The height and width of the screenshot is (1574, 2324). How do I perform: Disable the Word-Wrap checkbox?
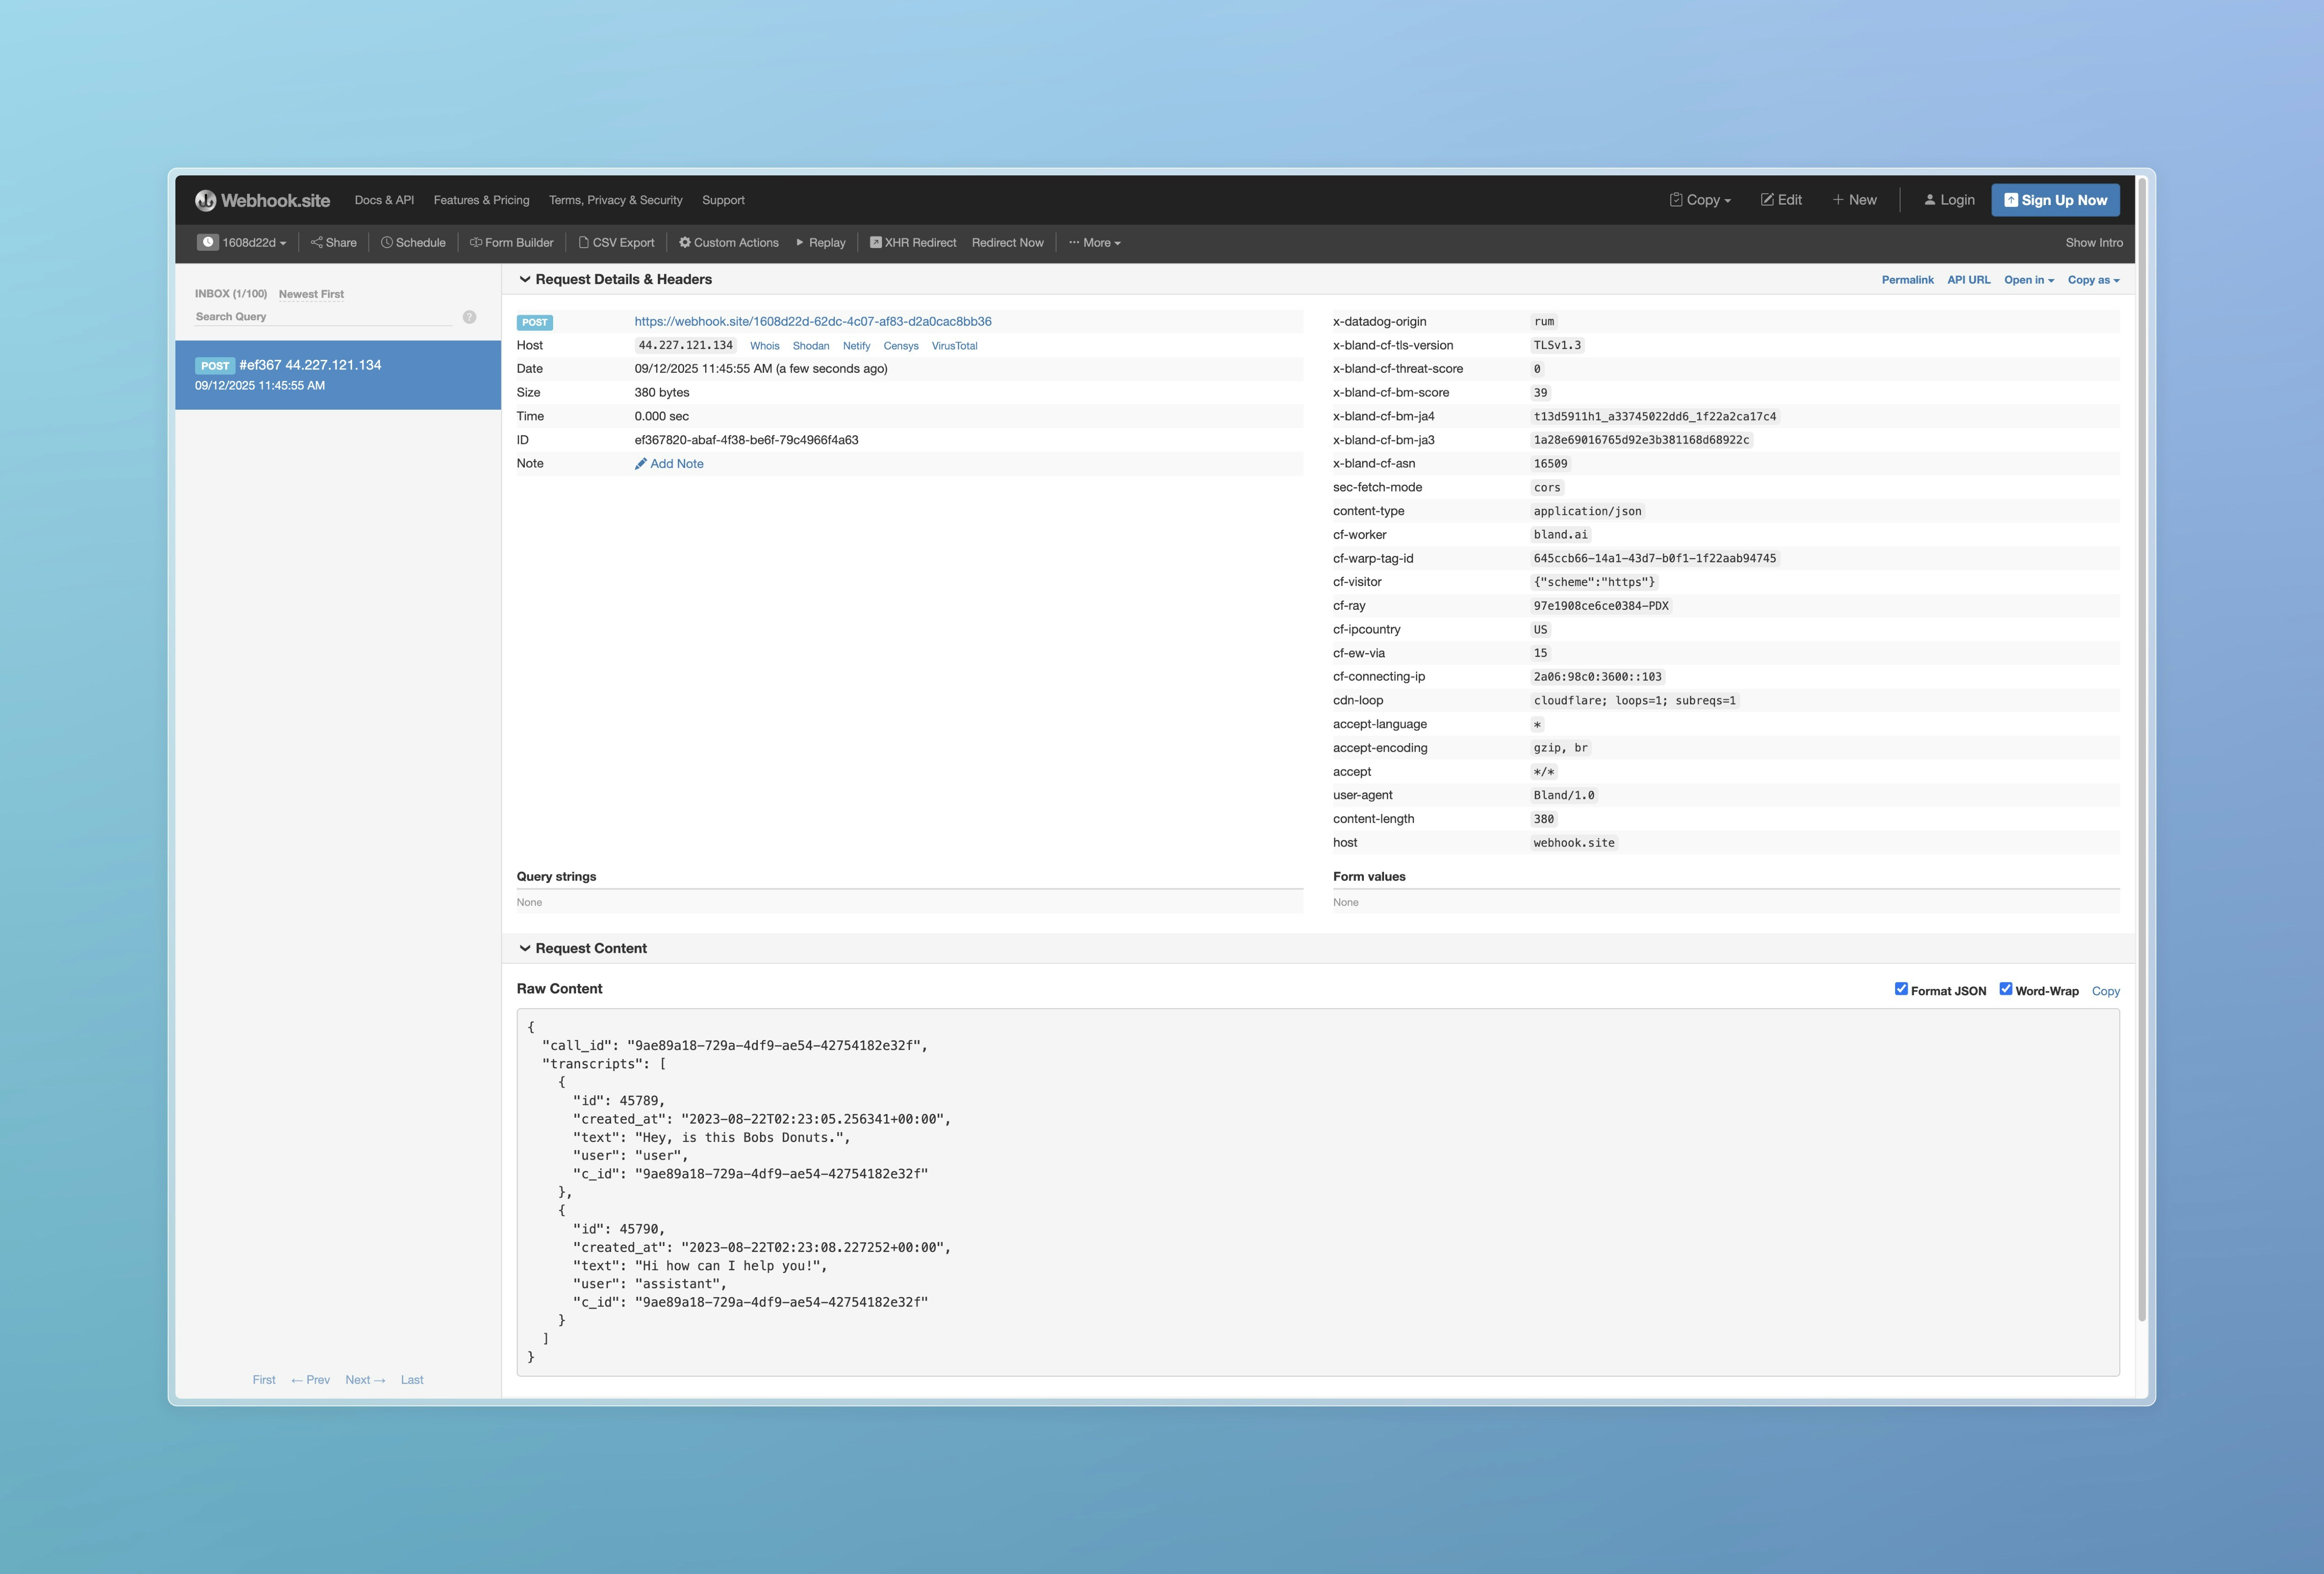coord(2005,989)
